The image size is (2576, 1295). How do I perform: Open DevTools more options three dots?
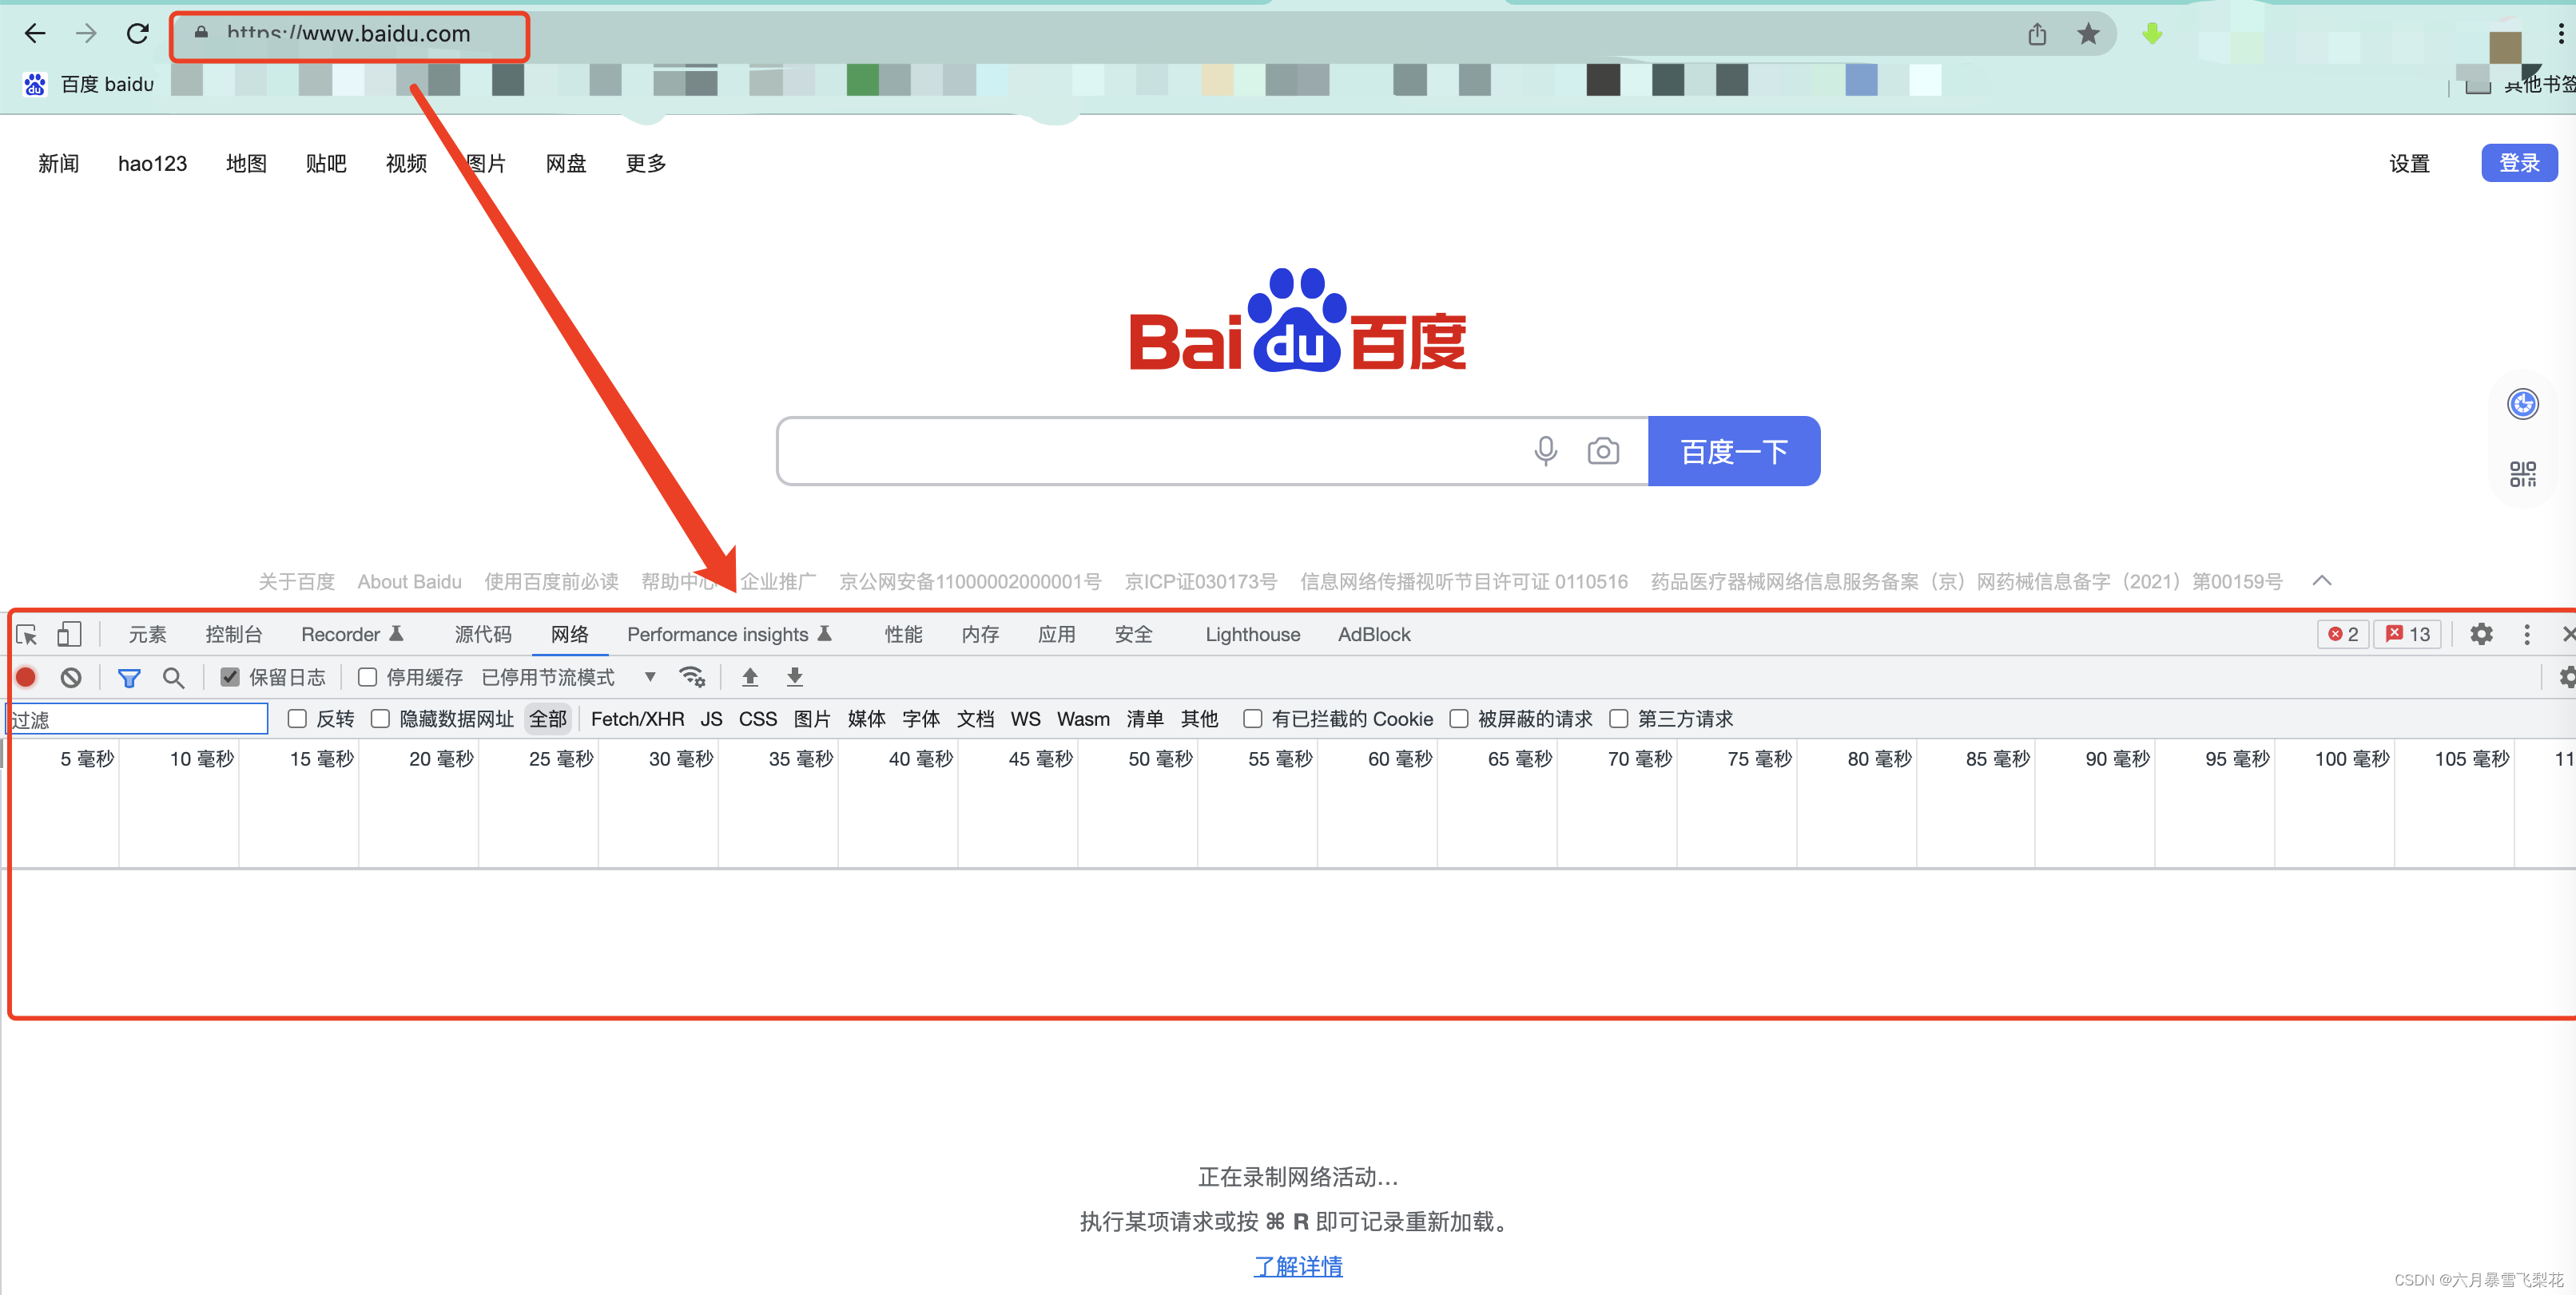point(2527,635)
